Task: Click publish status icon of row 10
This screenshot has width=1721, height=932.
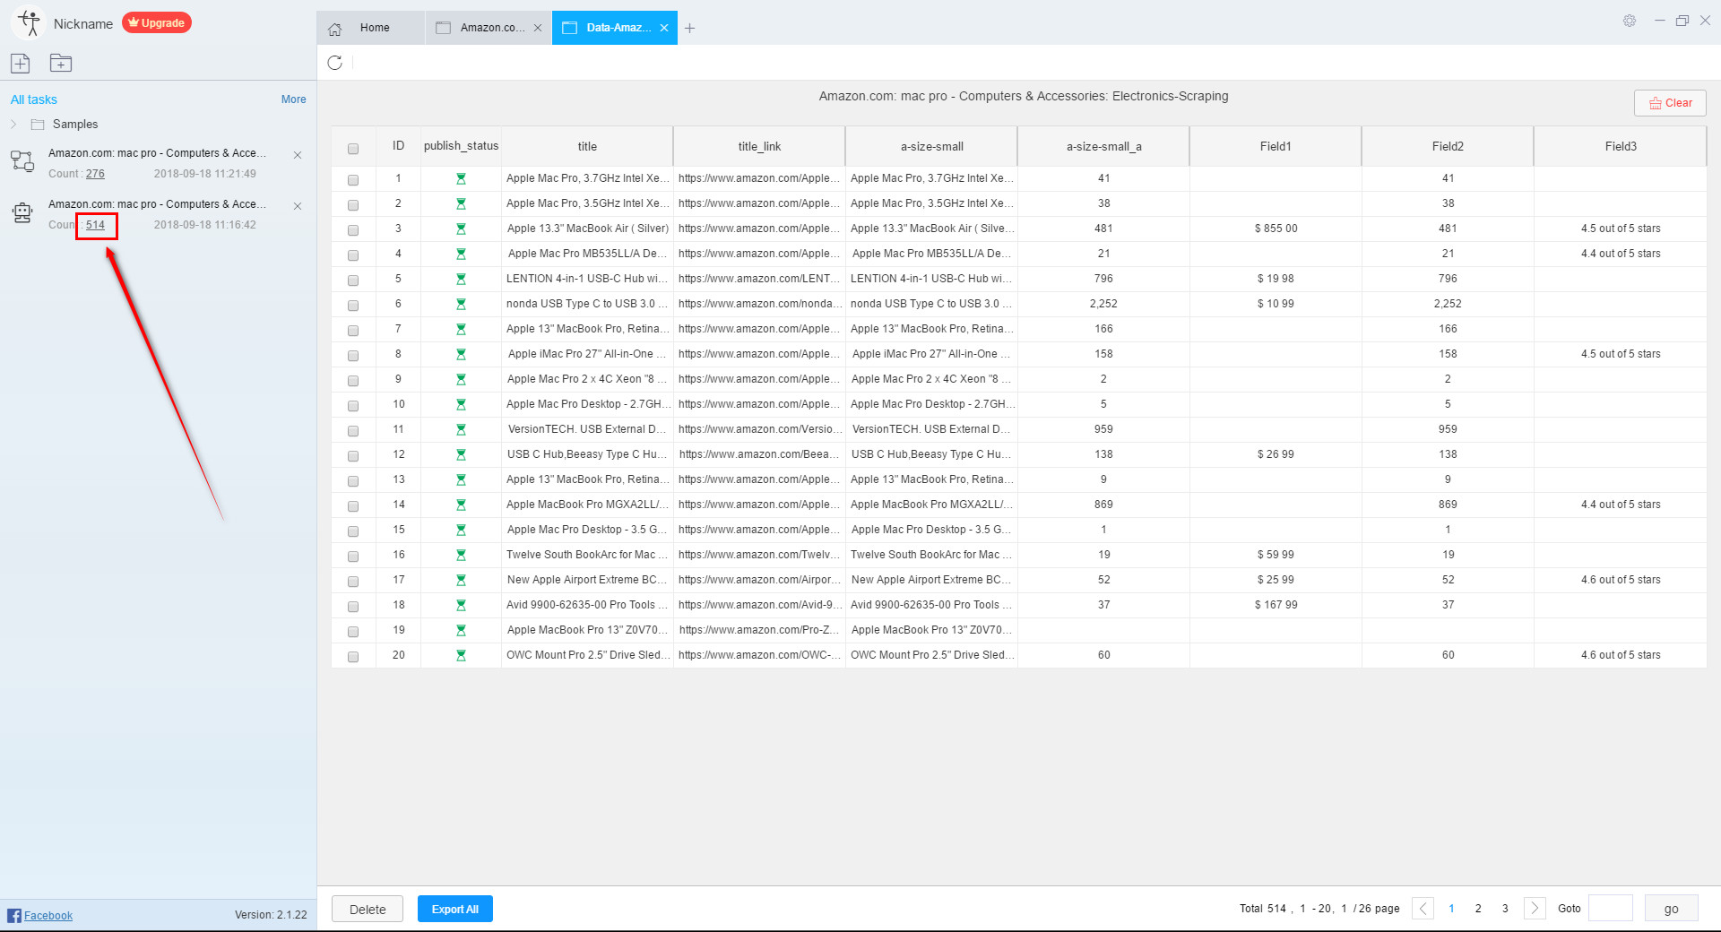Action: point(461,404)
